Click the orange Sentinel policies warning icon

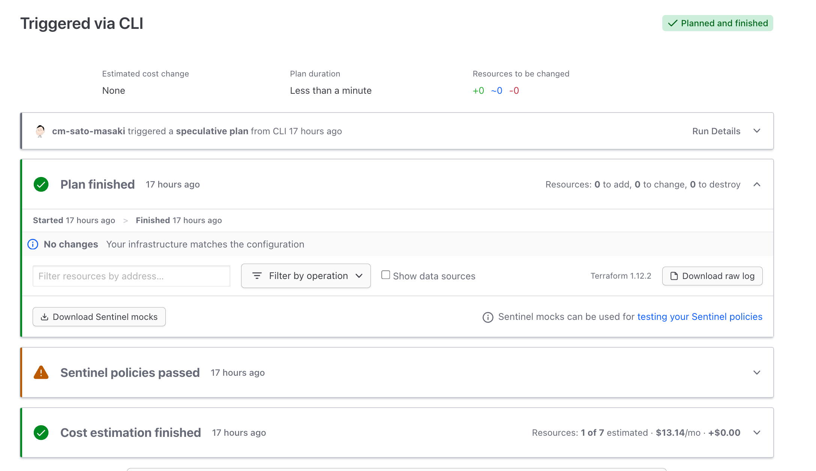pos(41,373)
